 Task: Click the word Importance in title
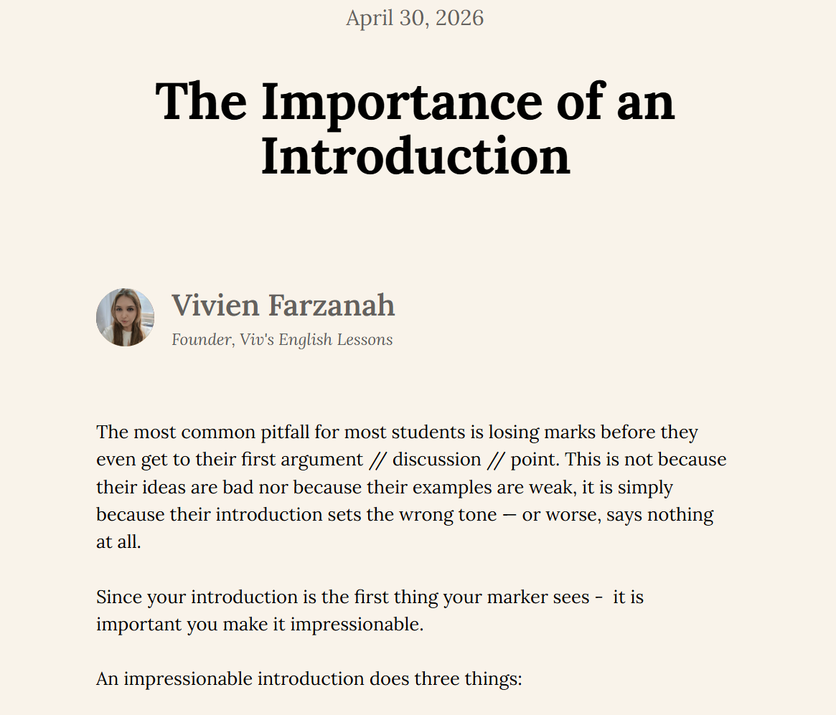tap(402, 102)
